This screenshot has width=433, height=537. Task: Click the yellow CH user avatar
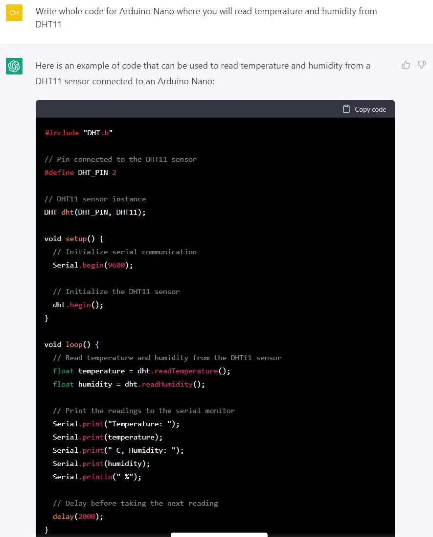click(x=14, y=13)
